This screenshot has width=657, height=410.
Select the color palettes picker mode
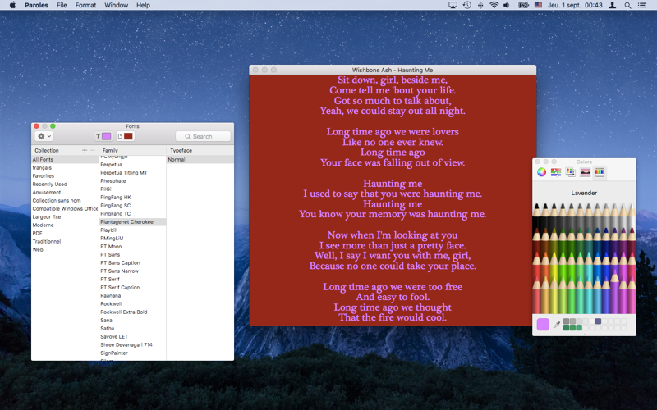[x=570, y=172]
